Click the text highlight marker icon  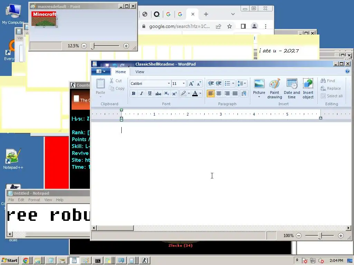tap(183, 94)
